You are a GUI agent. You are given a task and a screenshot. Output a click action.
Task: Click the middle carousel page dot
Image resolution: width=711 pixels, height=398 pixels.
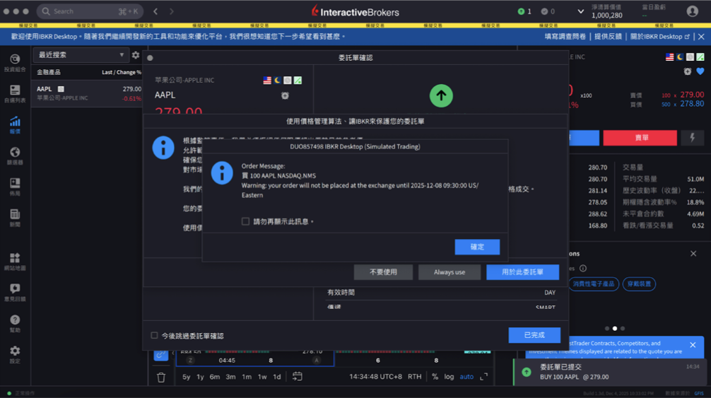tap(615, 328)
